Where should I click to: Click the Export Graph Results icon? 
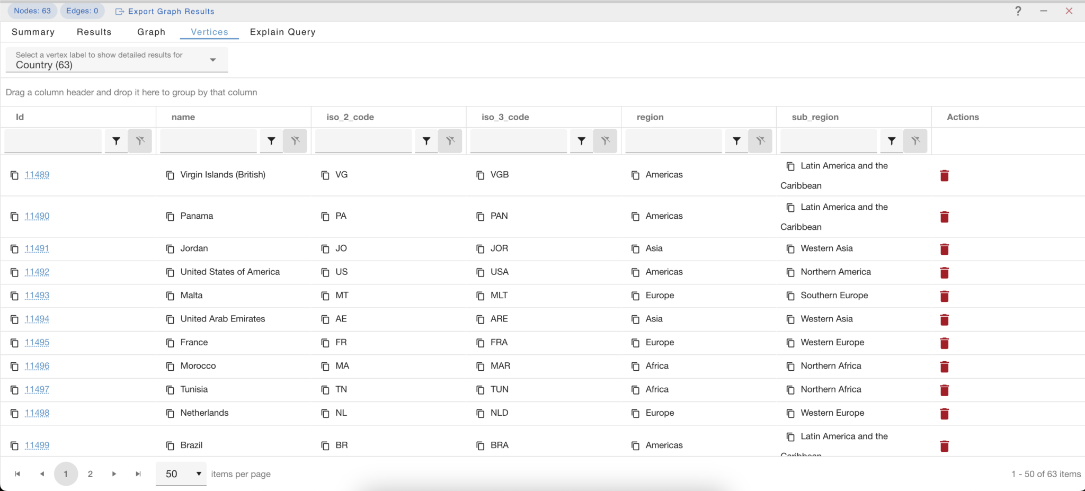tap(119, 11)
